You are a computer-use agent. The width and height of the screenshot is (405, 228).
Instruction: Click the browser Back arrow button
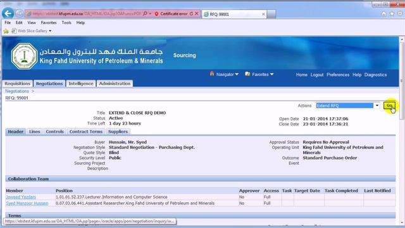pyautogui.click(x=8, y=13)
